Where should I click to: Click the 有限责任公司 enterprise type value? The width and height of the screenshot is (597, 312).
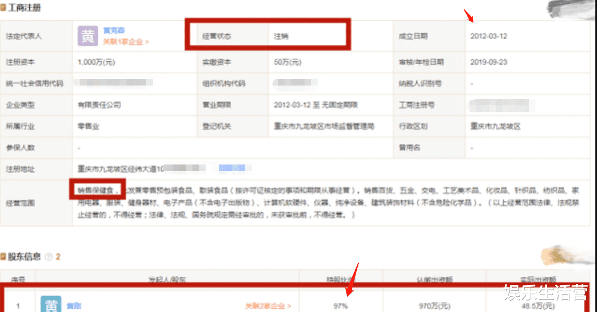[x=99, y=104]
